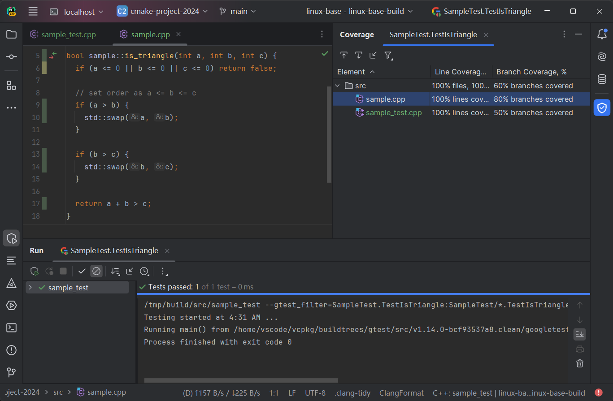Open the Run with Coverage tool window

pyautogui.click(x=11, y=238)
